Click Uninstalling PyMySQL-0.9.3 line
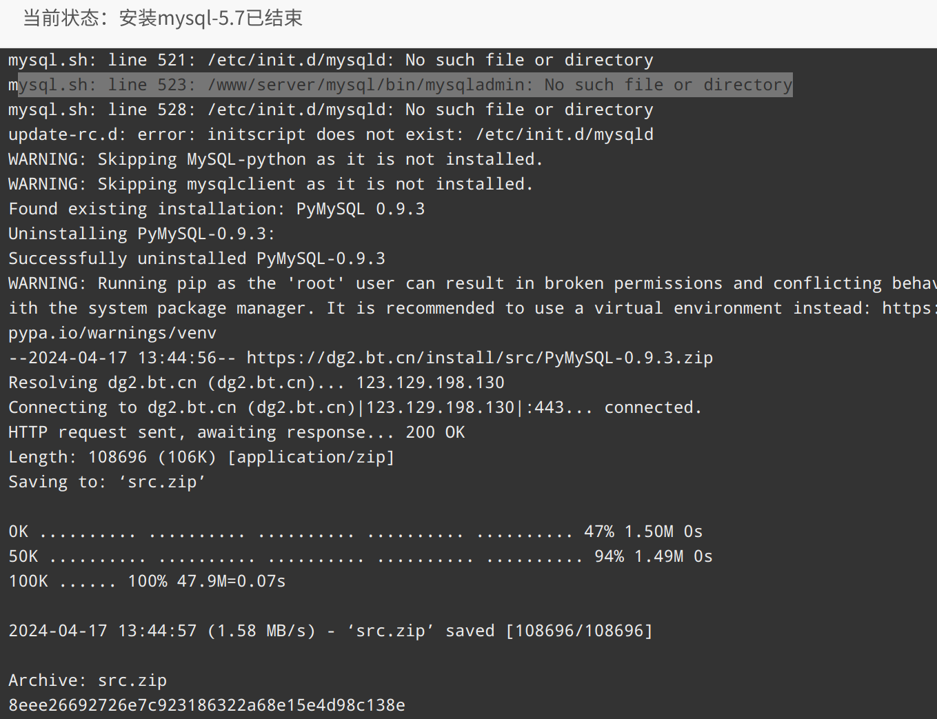 tap(142, 234)
